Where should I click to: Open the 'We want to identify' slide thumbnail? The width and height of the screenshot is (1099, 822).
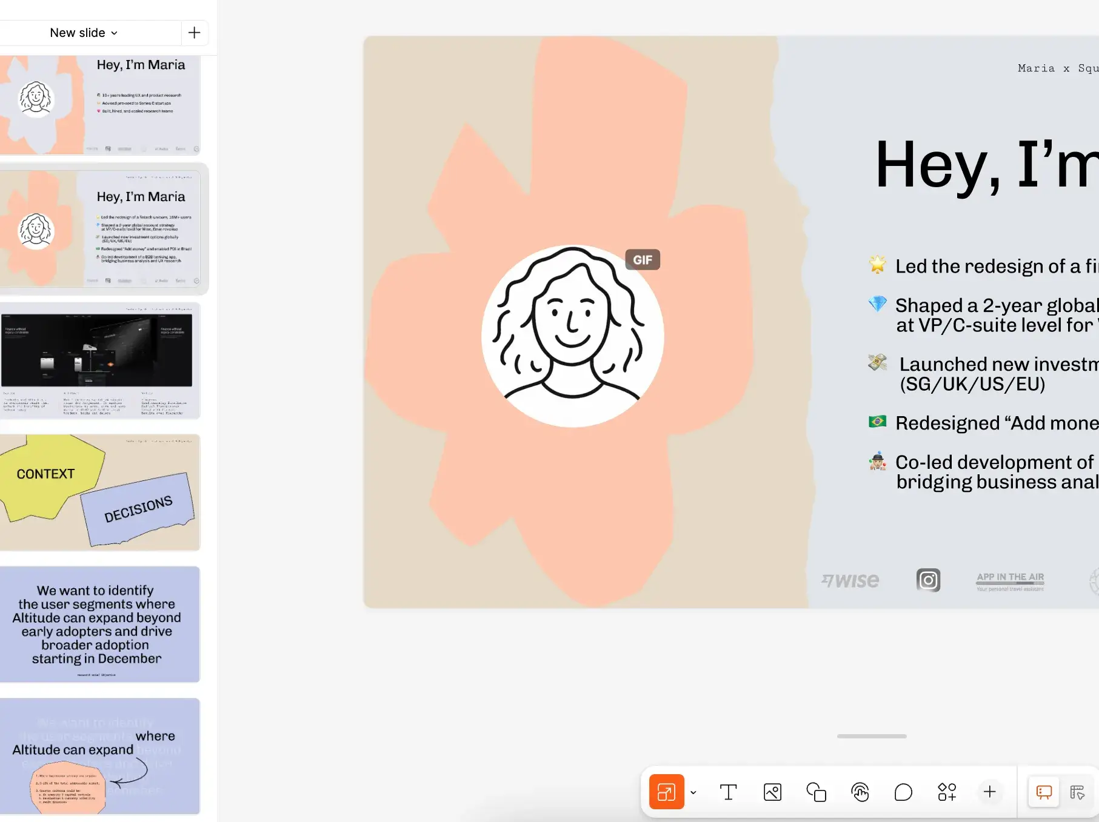pos(100,625)
